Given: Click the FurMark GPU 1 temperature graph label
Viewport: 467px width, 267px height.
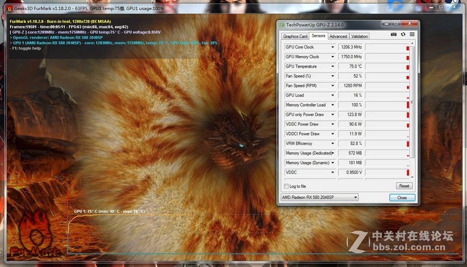Looking at the screenshot, I should 110,212.
